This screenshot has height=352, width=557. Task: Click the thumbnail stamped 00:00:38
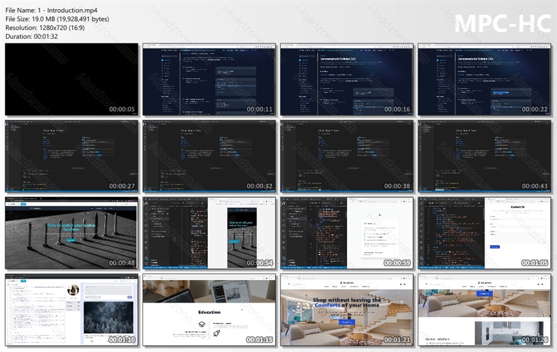[x=347, y=156]
